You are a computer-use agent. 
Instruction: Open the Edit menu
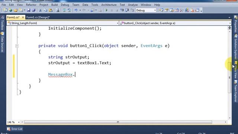click(11, 5)
